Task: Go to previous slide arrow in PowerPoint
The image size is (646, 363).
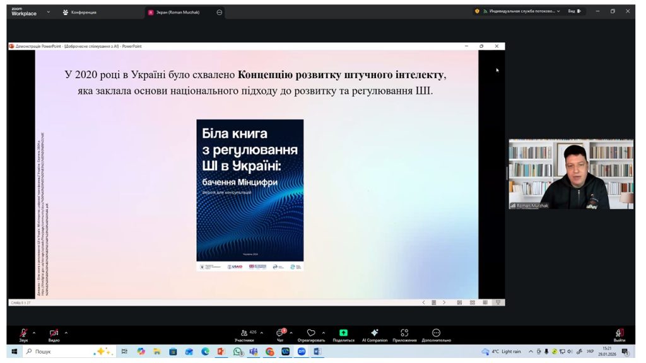Action: (423, 302)
